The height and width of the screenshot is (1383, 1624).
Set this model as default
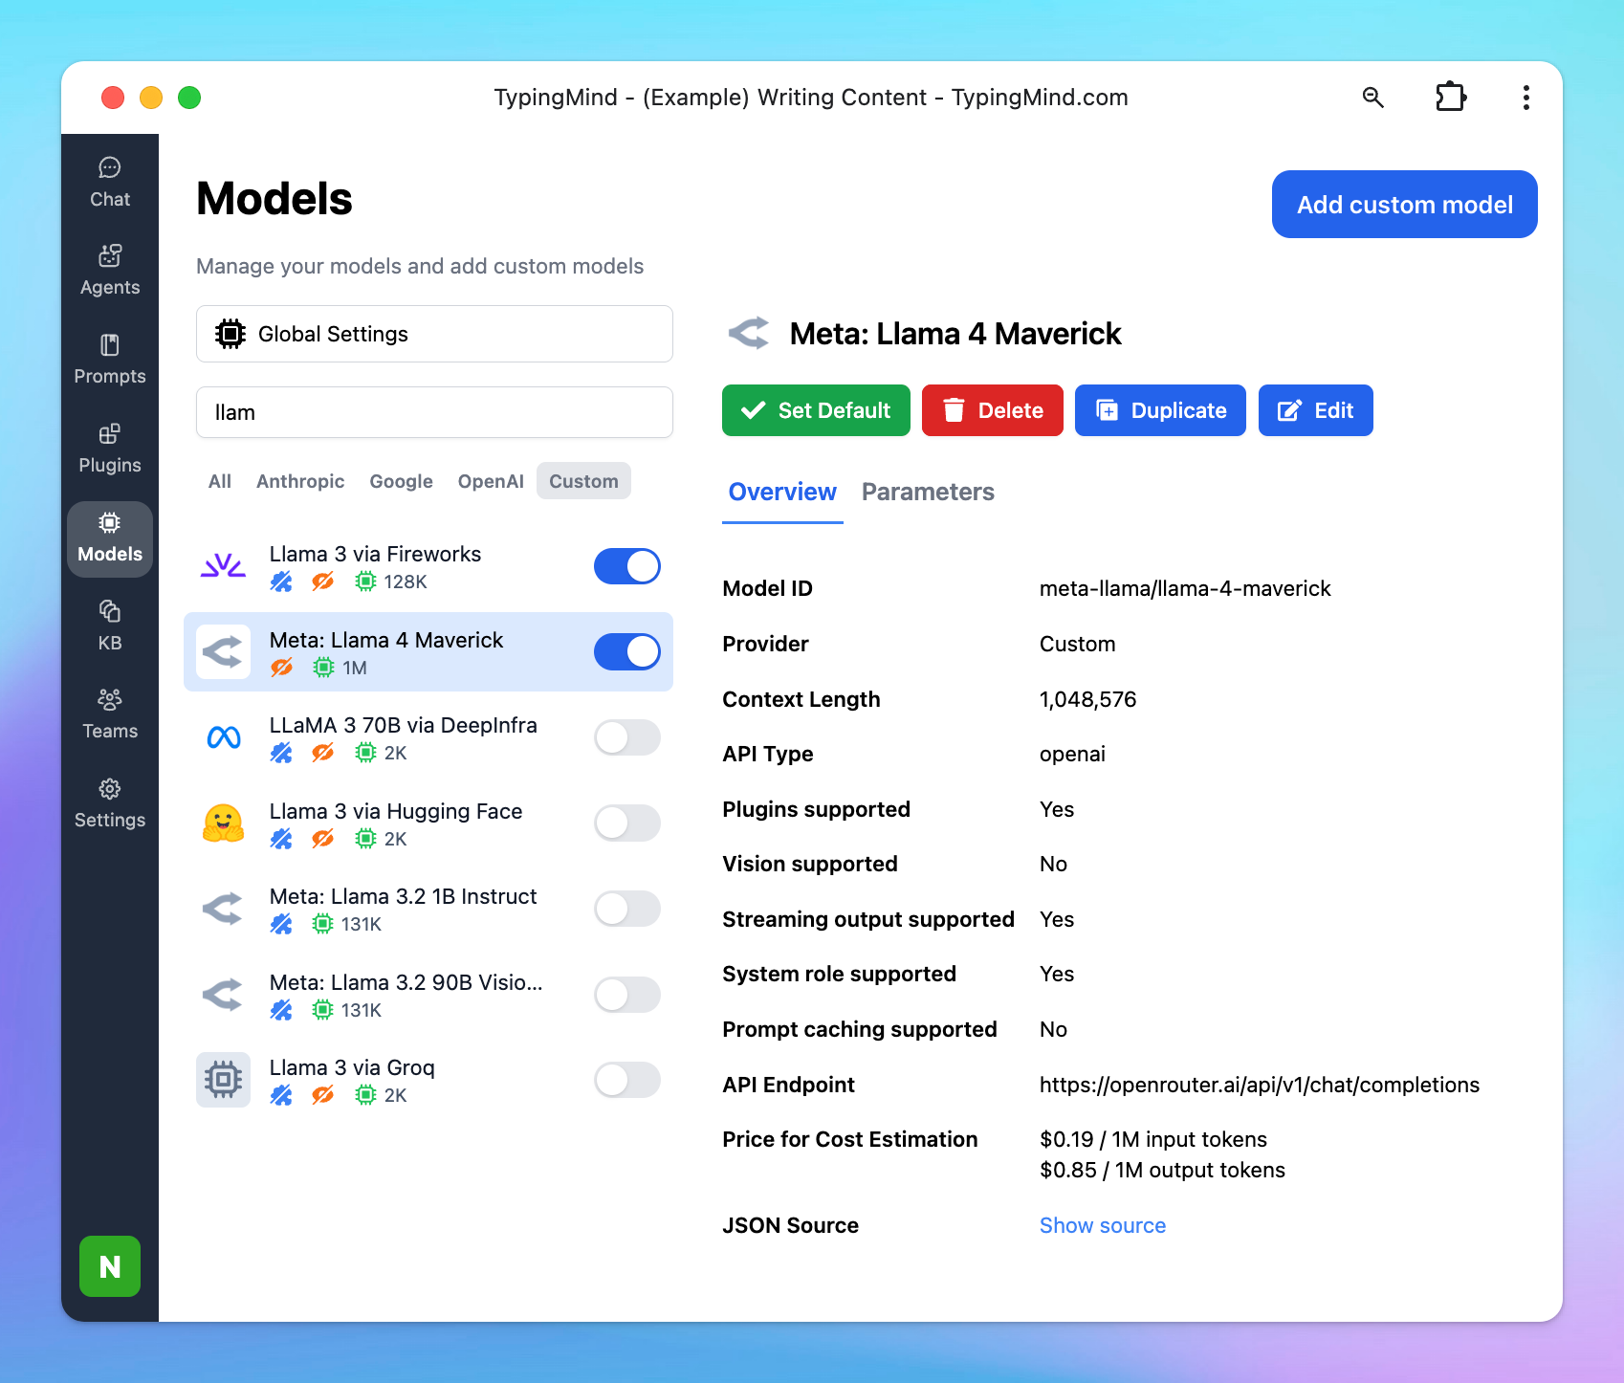tap(816, 410)
